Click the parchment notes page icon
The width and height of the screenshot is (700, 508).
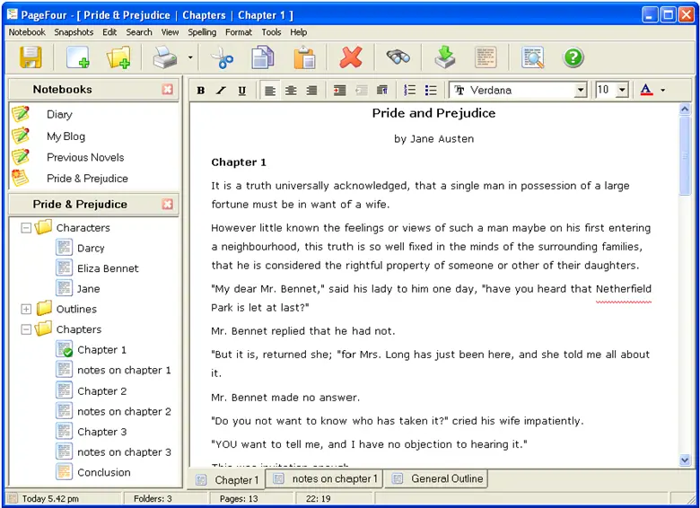tap(486, 57)
